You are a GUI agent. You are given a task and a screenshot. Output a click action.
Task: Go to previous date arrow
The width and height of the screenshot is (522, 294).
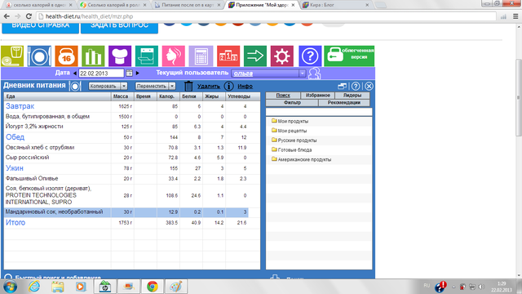tap(75, 73)
